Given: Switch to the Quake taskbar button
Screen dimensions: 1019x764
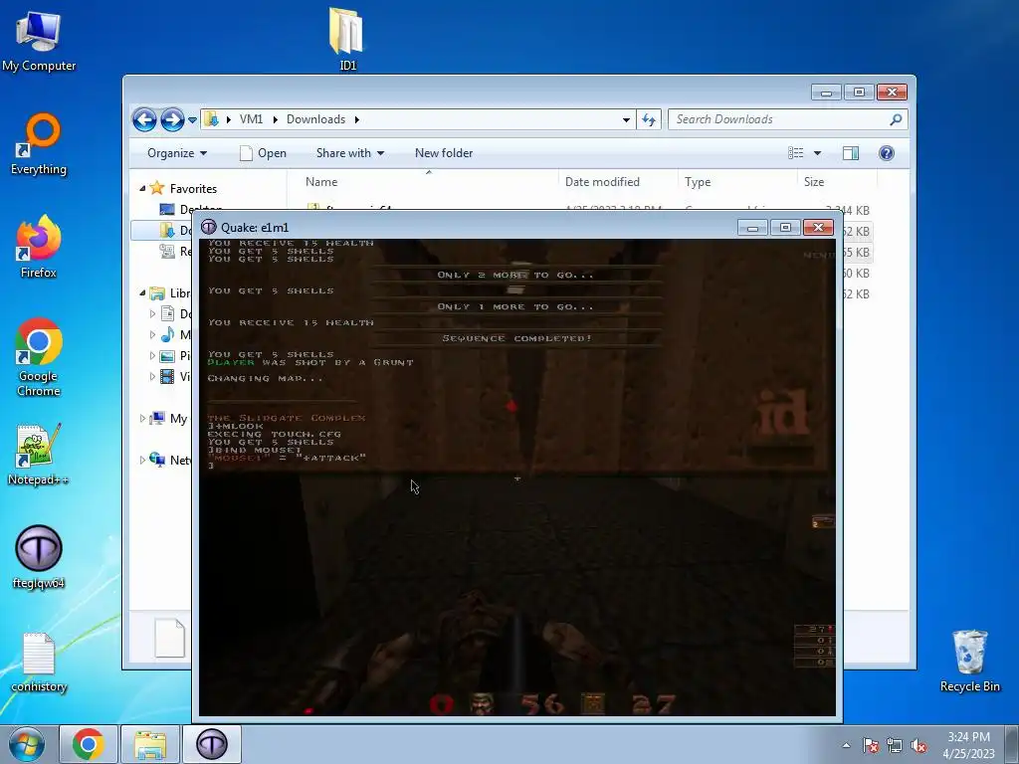Looking at the screenshot, I should 212,744.
